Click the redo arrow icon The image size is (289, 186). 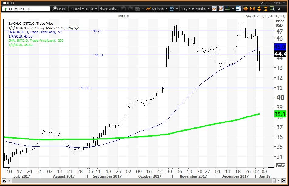coord(130,9)
